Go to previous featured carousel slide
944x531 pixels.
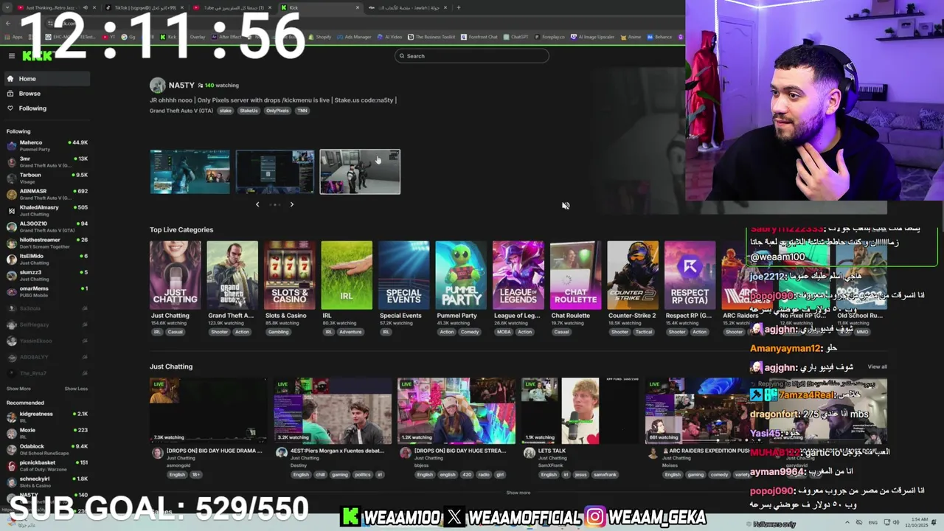(x=257, y=204)
